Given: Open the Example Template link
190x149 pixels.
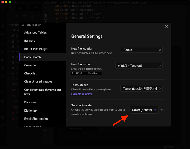Looking at the screenshot, I should pyautogui.click(x=82, y=94).
